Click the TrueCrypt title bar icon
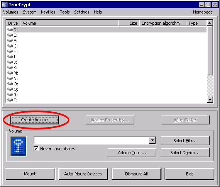 click(x=5, y=5)
